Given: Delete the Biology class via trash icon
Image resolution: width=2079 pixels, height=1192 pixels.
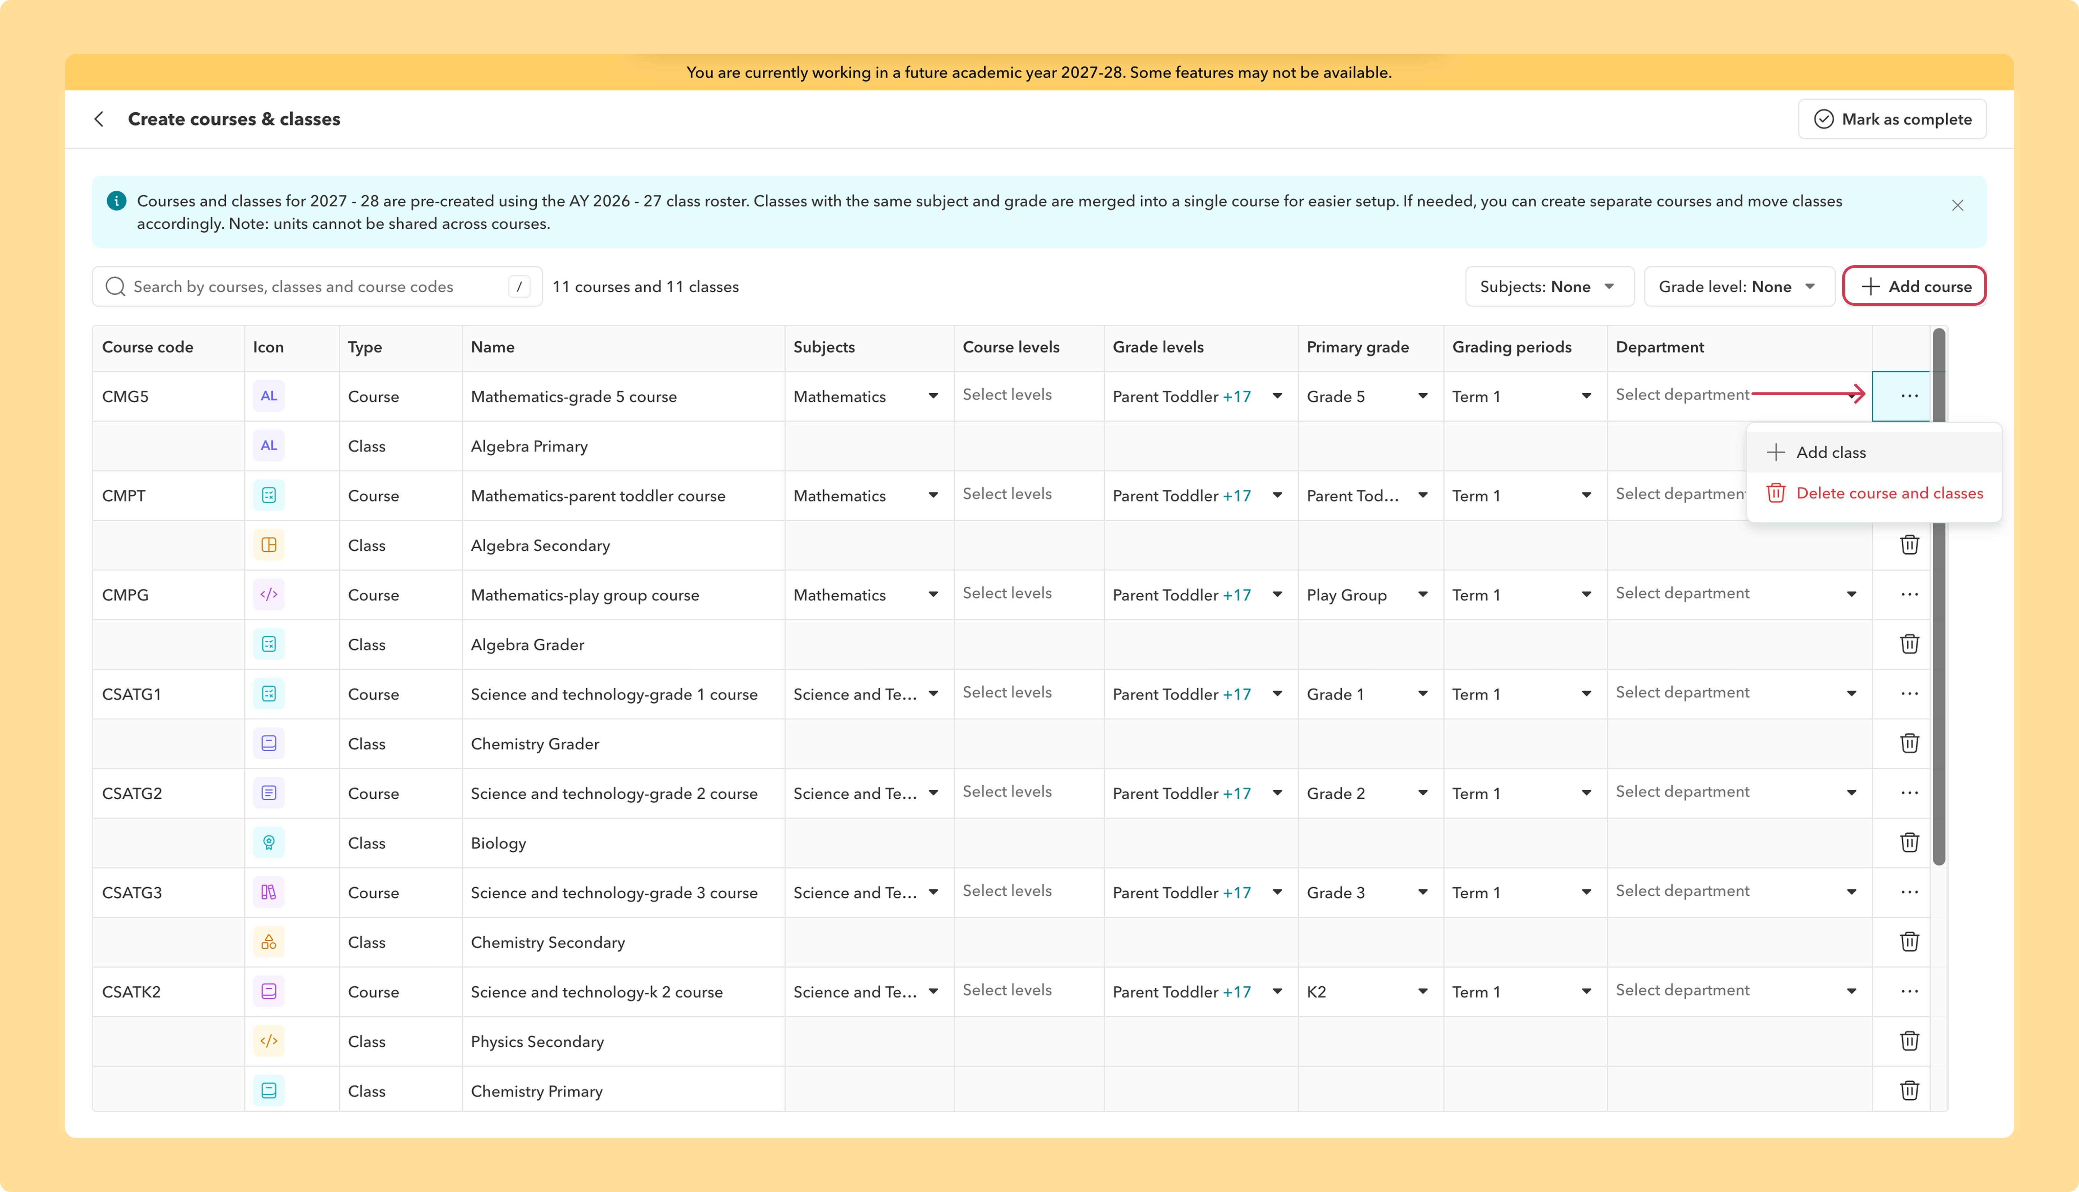Looking at the screenshot, I should point(1909,843).
